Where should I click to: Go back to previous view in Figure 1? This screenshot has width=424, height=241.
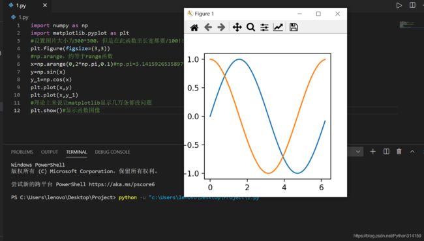(x=208, y=27)
